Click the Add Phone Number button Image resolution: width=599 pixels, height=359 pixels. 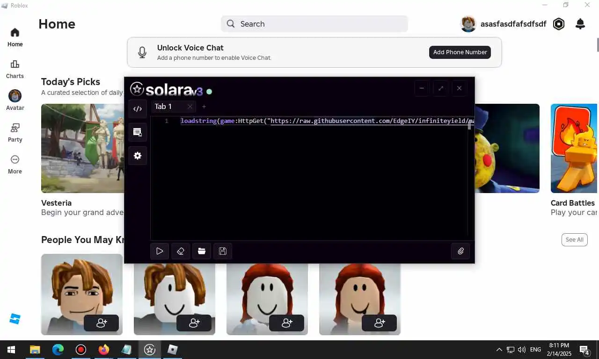pos(460,52)
